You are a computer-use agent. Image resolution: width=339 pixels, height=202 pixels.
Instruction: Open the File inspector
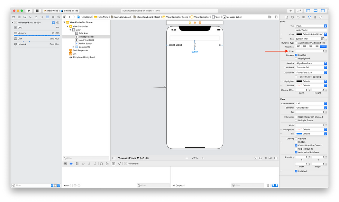(x=287, y=17)
